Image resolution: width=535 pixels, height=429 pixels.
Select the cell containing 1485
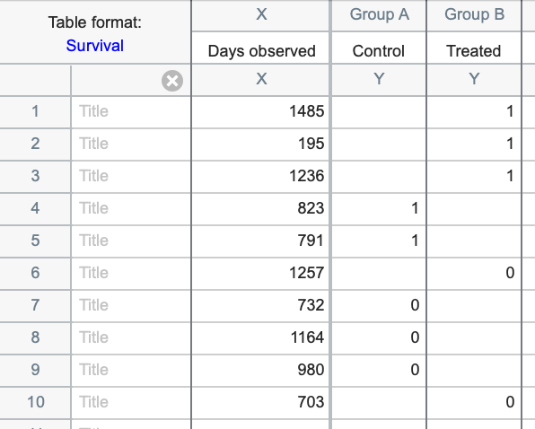[x=260, y=111]
